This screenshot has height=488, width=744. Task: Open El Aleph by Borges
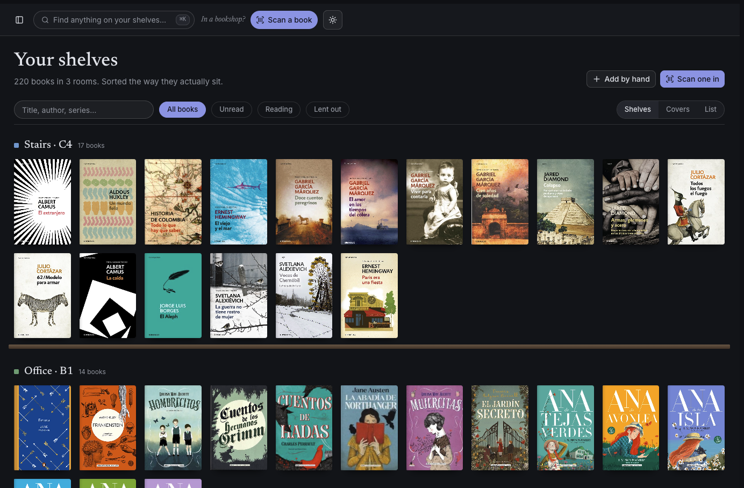[x=173, y=296]
